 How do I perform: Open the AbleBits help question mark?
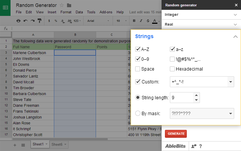click(x=200, y=146)
